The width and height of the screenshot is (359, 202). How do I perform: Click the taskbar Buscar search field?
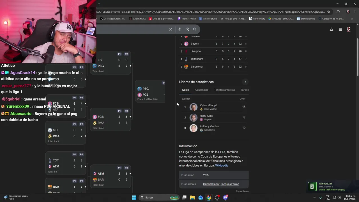159,198
